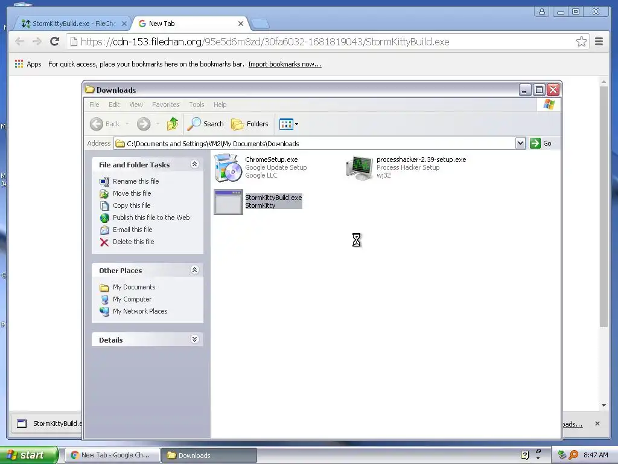
Task: Choose Rename this file
Action: pos(136,181)
